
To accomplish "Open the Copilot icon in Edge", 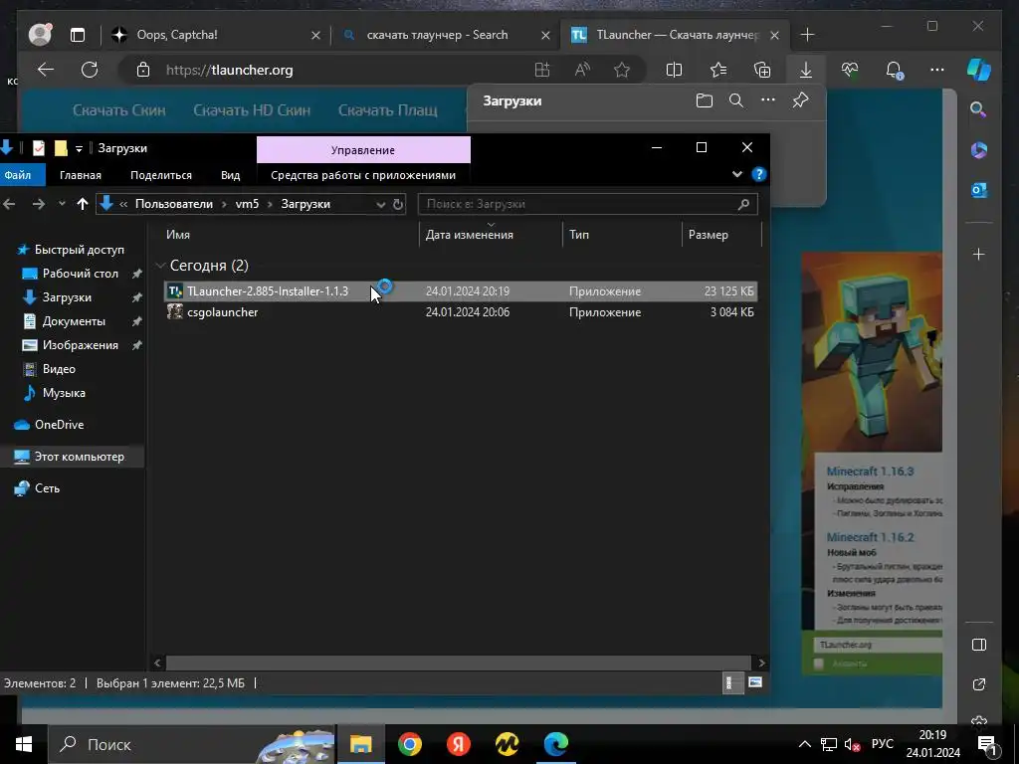I will pyautogui.click(x=979, y=70).
